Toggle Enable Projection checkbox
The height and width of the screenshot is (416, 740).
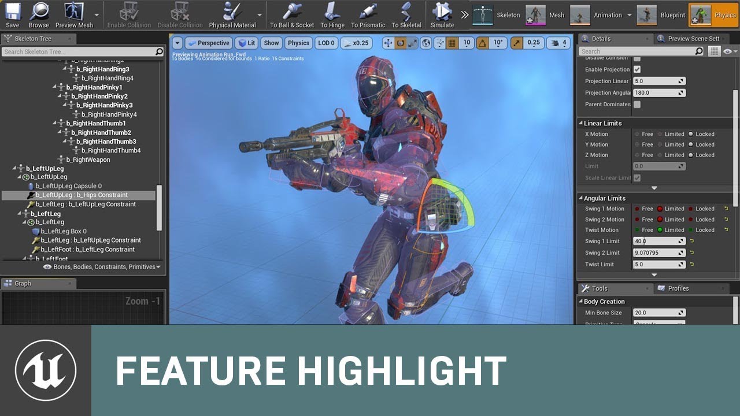tap(637, 69)
